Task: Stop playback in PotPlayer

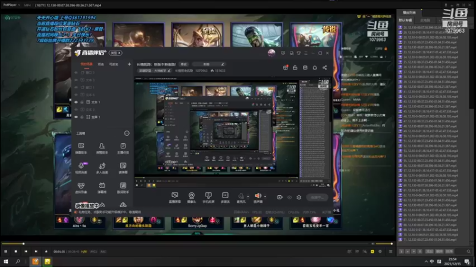Action: coord(15,252)
